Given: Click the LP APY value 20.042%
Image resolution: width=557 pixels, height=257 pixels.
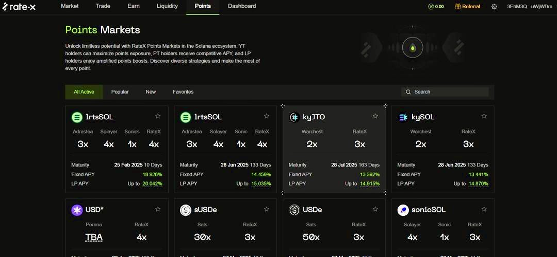Looking at the screenshot, I should (152, 183).
